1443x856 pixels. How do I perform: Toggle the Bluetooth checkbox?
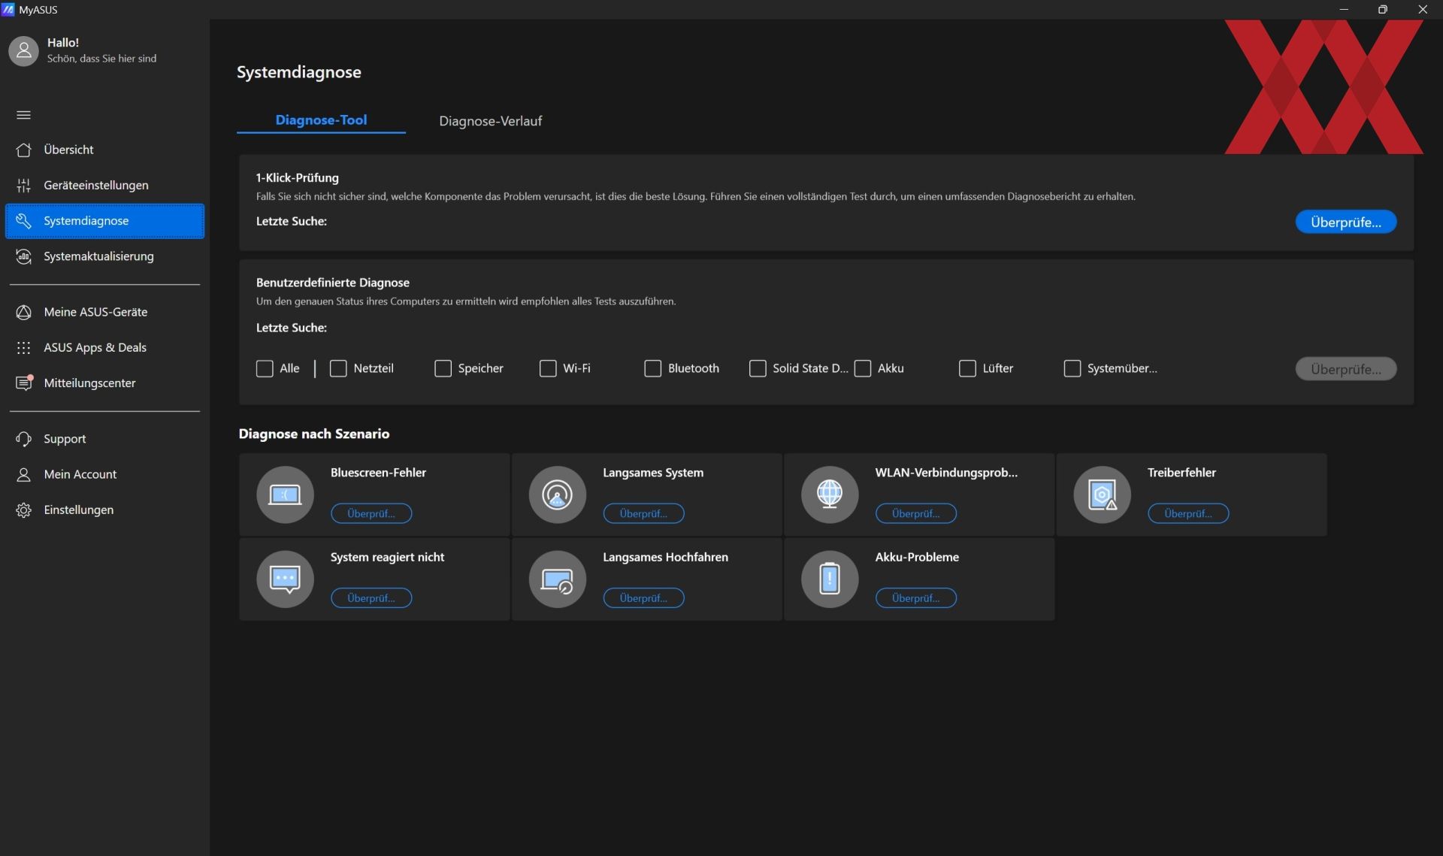pyautogui.click(x=652, y=368)
